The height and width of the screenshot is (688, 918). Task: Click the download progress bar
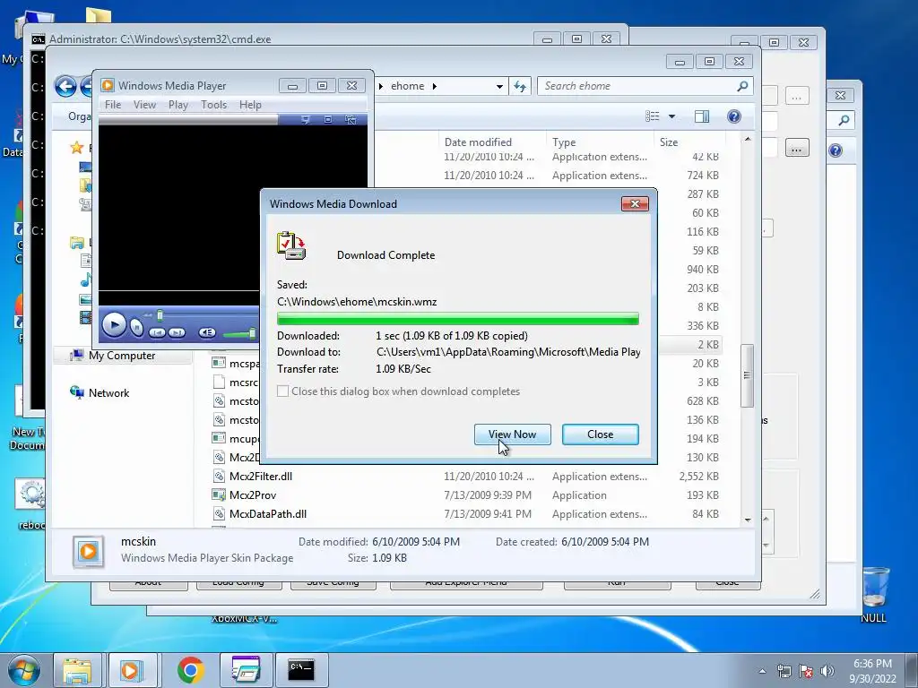(x=458, y=319)
